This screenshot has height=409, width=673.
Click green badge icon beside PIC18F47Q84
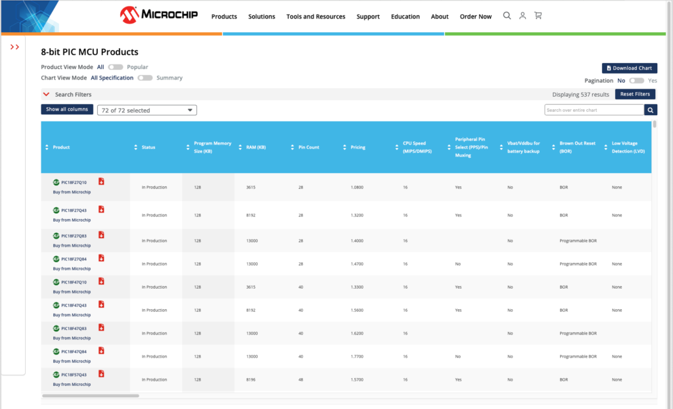point(57,352)
